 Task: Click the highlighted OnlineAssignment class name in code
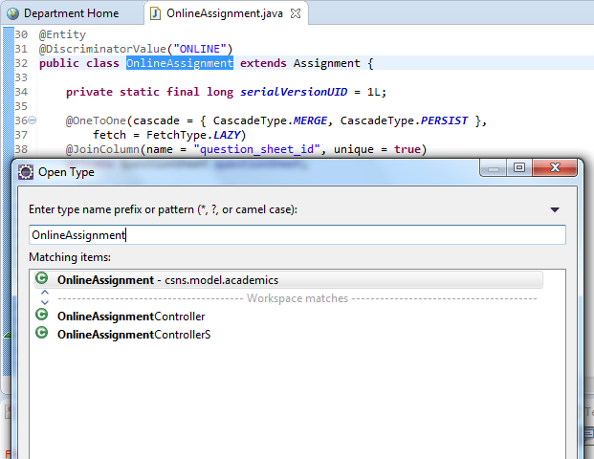click(179, 63)
